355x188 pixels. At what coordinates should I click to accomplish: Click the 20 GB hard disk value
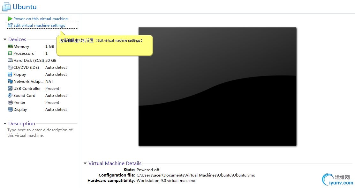[51, 60]
